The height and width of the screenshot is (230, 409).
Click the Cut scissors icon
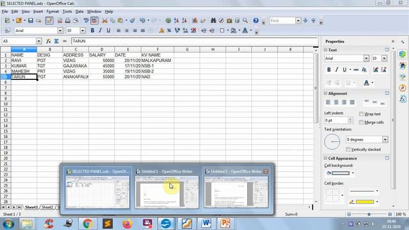coord(105,20)
